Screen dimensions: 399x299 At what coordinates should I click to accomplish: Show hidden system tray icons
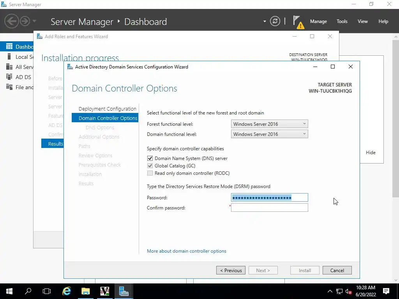330,291
